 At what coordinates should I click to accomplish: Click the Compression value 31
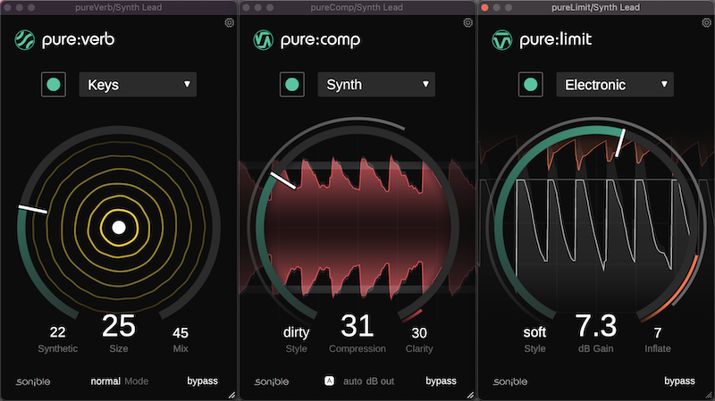tap(357, 326)
